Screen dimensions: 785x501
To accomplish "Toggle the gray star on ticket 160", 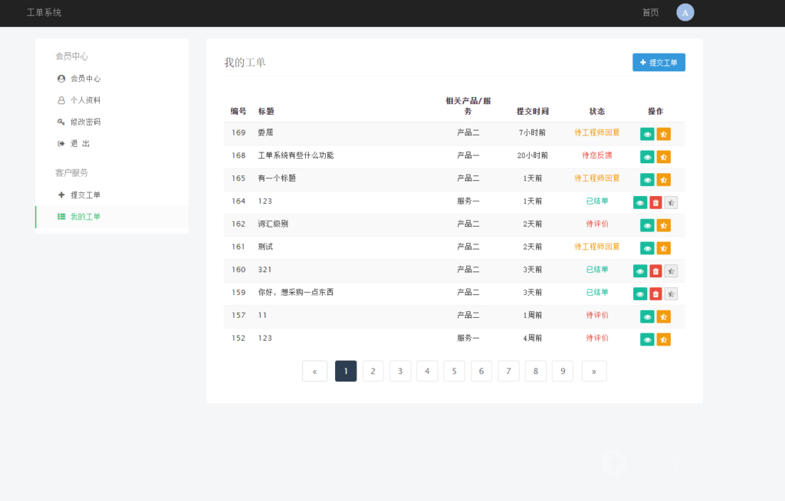I will [672, 270].
